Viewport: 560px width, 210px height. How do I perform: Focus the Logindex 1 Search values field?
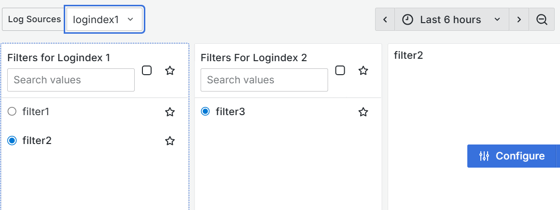click(71, 80)
